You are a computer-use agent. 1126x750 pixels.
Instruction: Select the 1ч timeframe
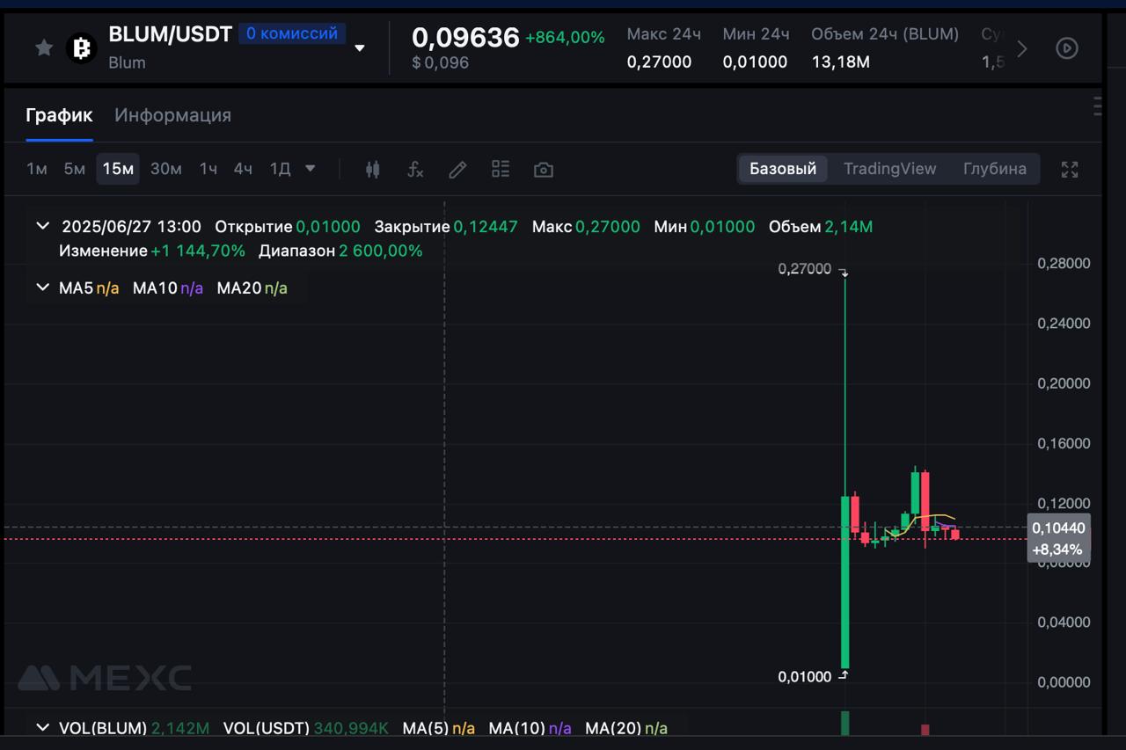tap(208, 169)
